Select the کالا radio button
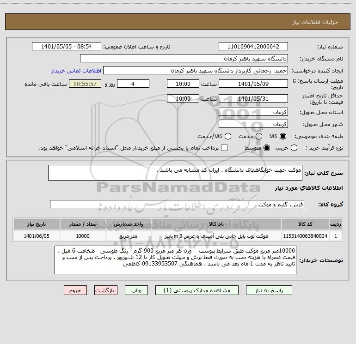Image resolution: width=356 pixels, height=344 pixels. [283, 136]
